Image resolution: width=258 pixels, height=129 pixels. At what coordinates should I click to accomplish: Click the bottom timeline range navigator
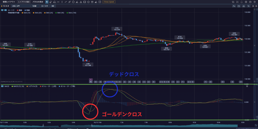click(x=128, y=125)
